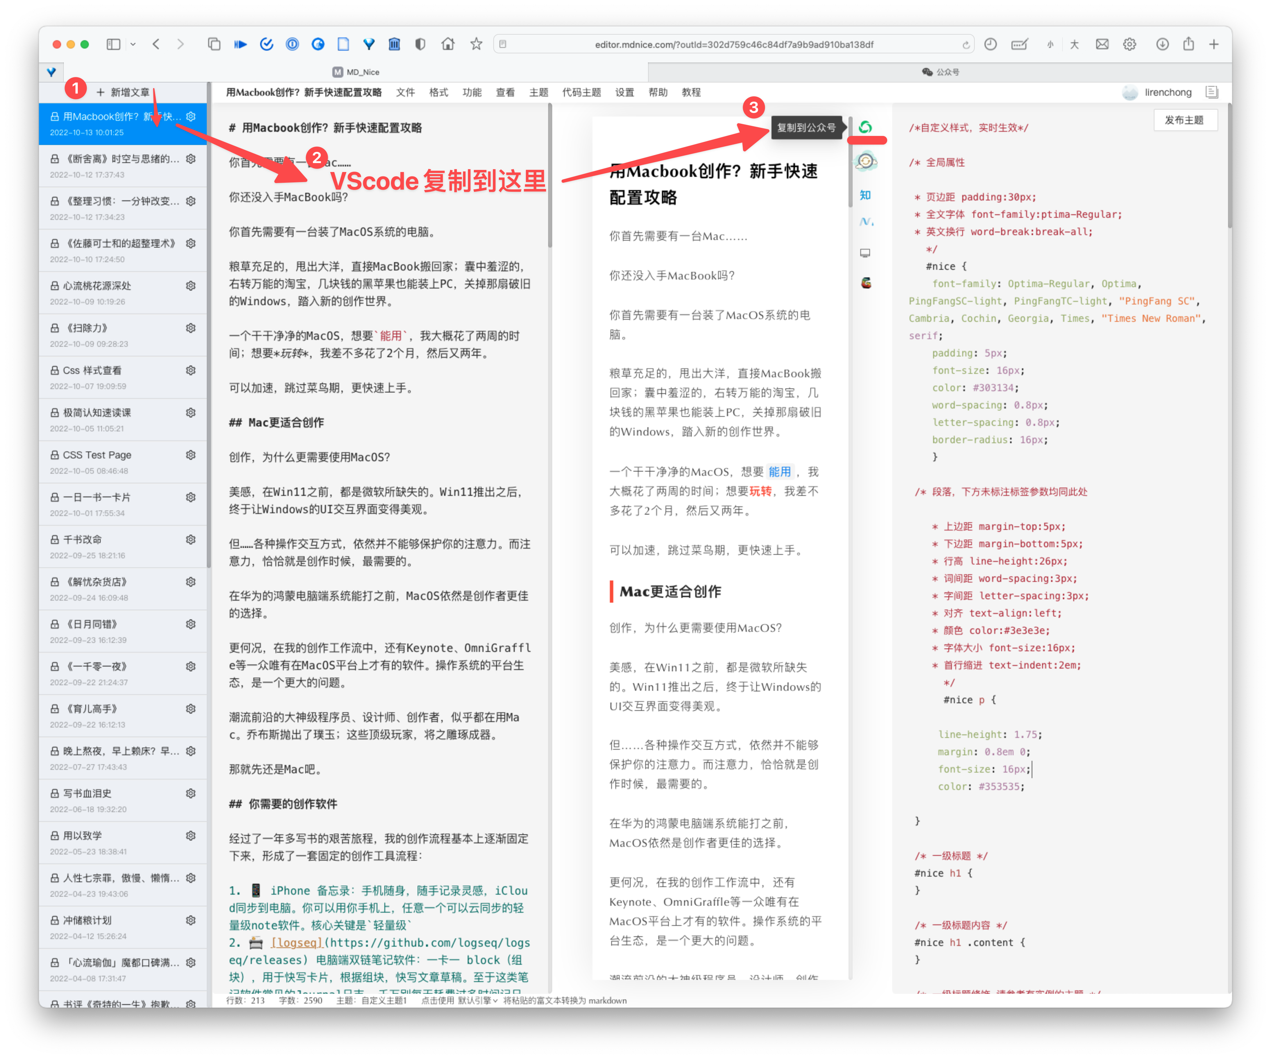Open the 帮助 menu
This screenshot has height=1059, width=1271.
pyautogui.click(x=658, y=93)
